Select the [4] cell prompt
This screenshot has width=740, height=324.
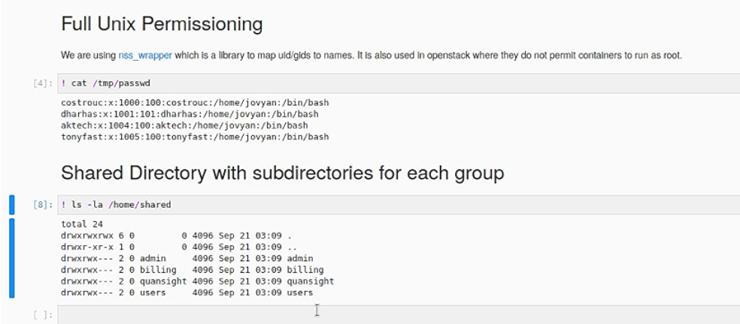tap(43, 83)
